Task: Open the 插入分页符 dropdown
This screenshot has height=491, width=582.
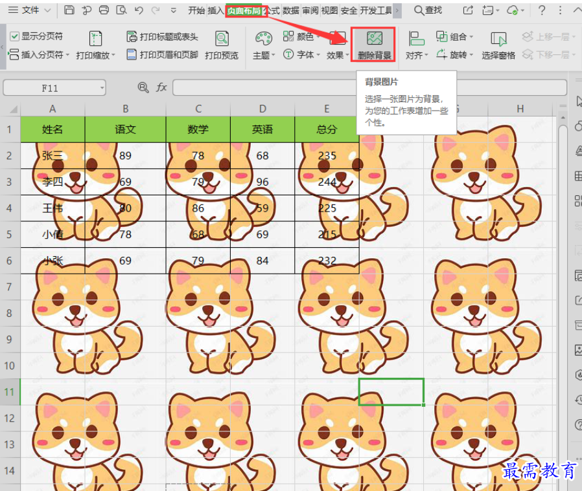Action: coord(39,55)
